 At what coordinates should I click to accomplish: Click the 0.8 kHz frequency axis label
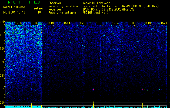[x=2, y=76]
